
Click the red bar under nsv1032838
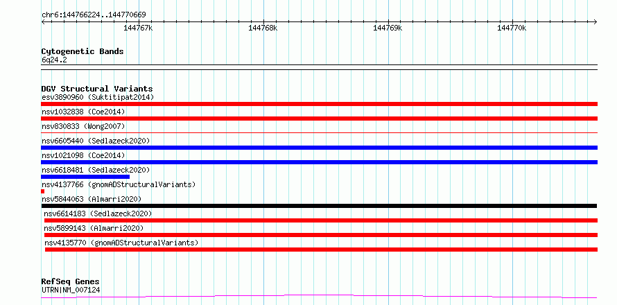pyautogui.click(x=319, y=119)
